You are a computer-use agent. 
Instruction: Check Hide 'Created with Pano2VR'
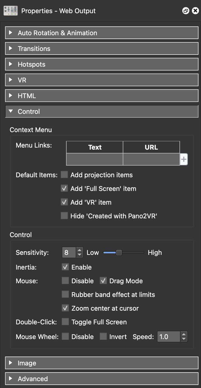(x=64, y=216)
